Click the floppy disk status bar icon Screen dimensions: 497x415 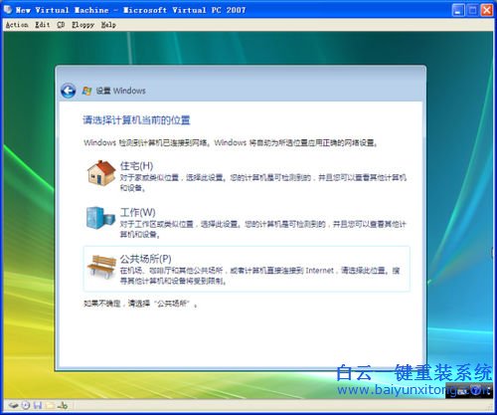pyautogui.click(x=38, y=405)
